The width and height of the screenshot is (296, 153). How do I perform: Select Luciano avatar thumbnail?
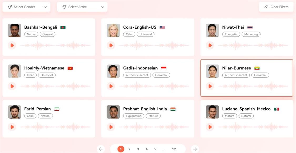click(212, 112)
